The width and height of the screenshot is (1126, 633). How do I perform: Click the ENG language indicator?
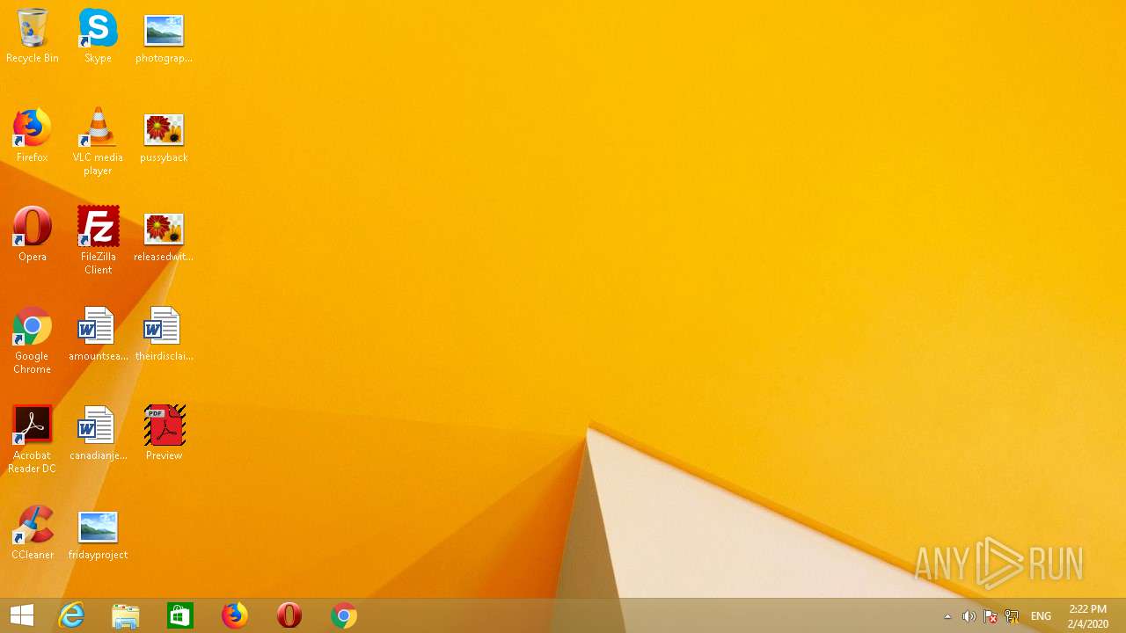[x=1041, y=616]
